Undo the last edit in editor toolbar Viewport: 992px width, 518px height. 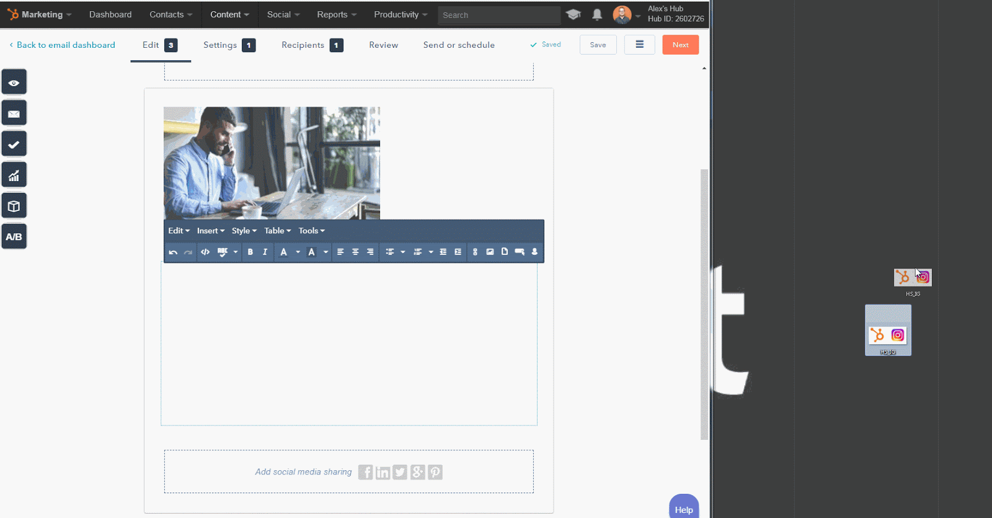173,252
